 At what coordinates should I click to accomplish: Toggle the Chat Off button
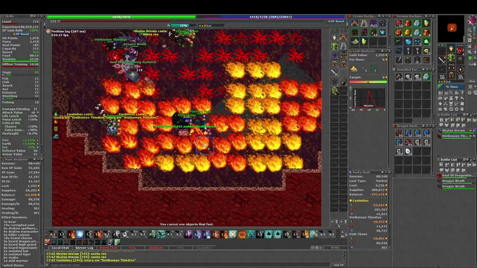339,265
